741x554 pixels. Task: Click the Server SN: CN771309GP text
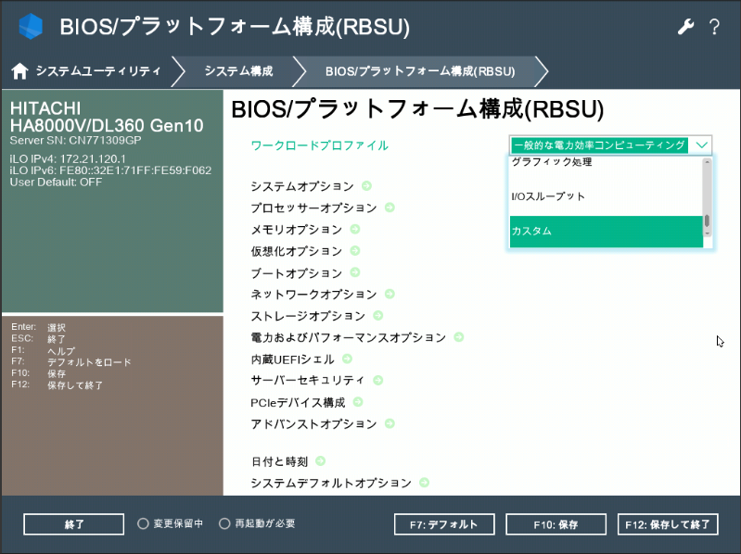(76, 140)
